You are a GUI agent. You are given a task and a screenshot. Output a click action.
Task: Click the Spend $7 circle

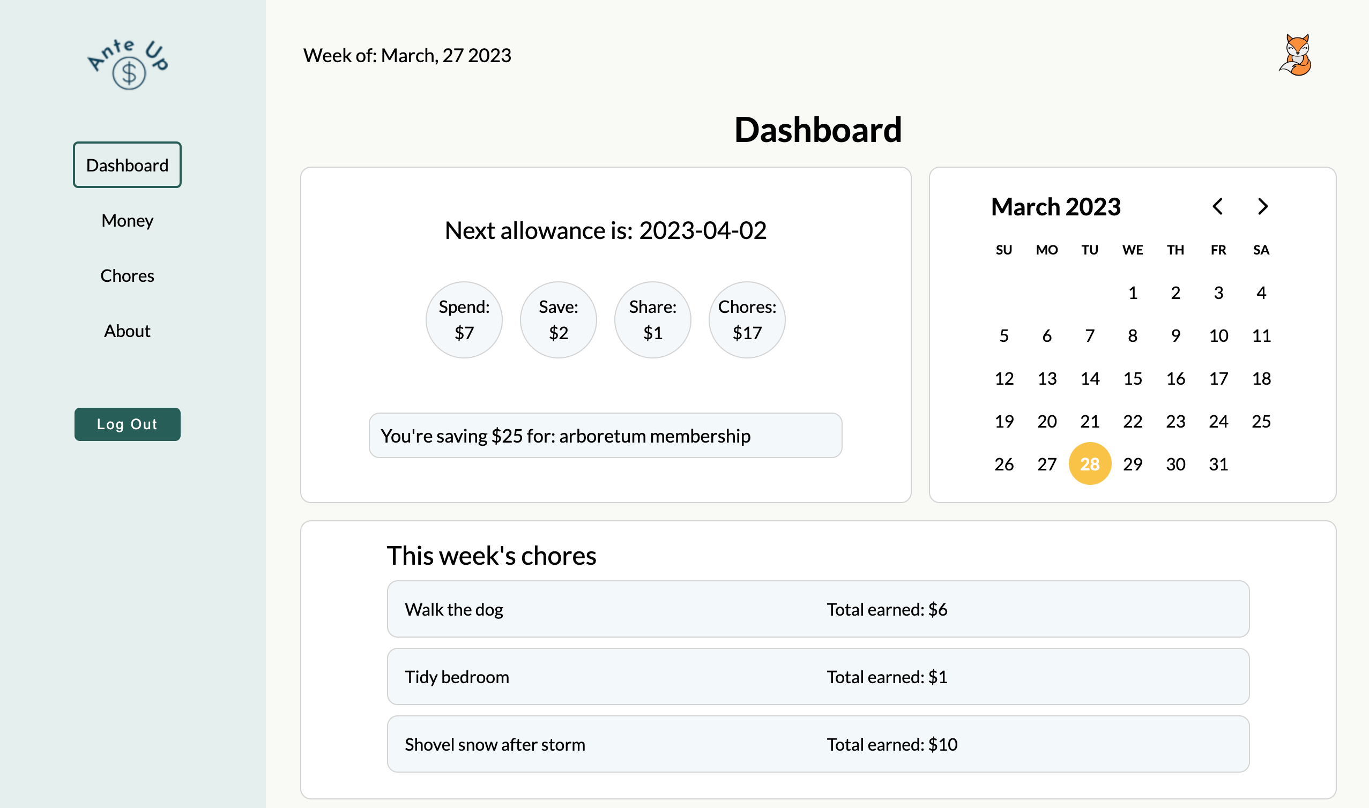pos(464,319)
